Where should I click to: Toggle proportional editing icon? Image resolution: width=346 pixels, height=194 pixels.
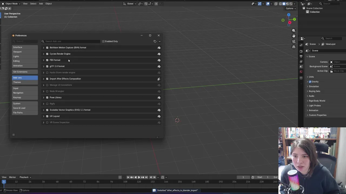pos(156,4)
